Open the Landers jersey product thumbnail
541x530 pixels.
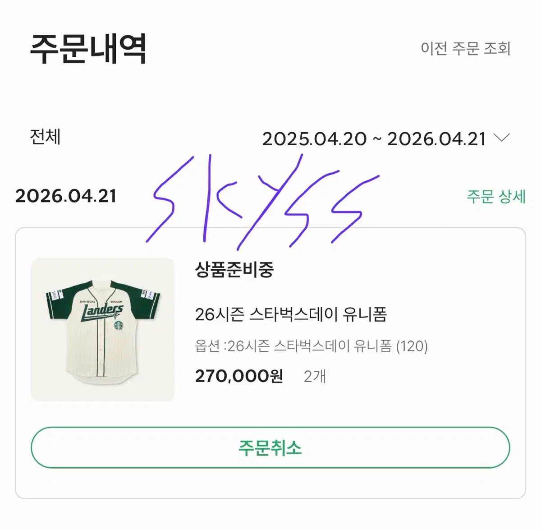(x=102, y=330)
